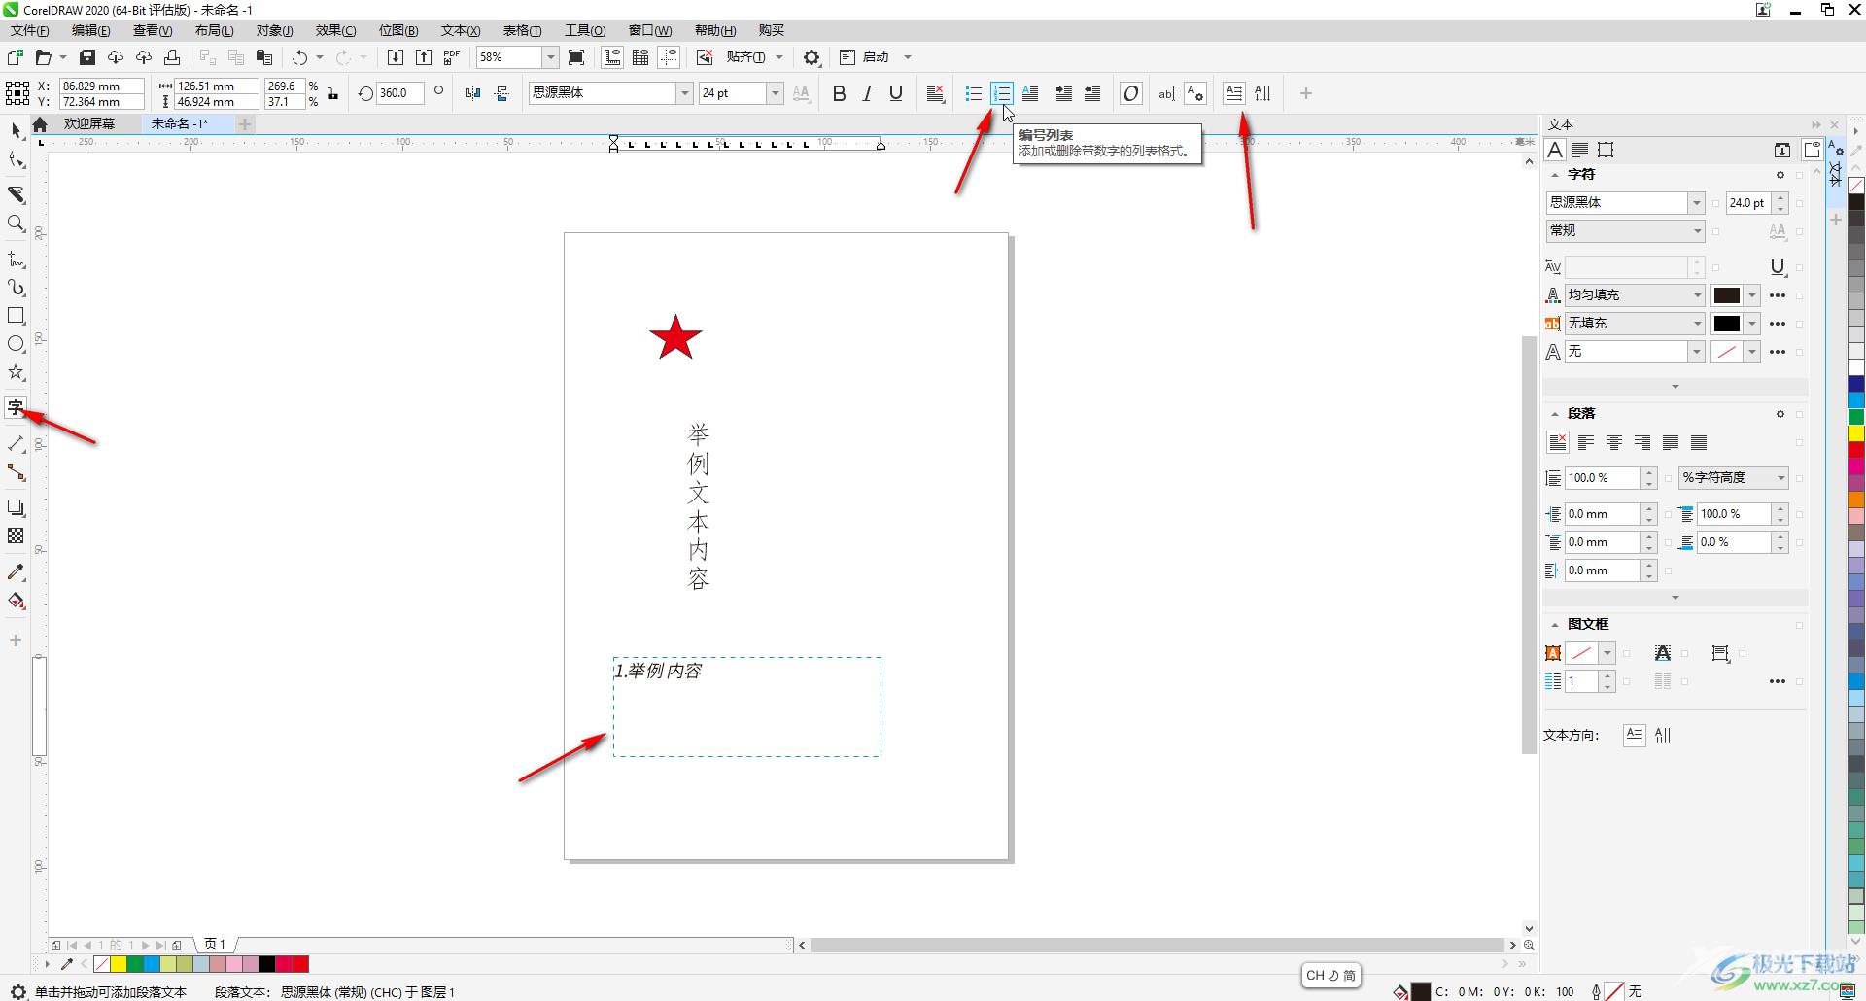This screenshot has height=1001, width=1866.
Task: Toggle Italic formatting
Action: (x=868, y=93)
